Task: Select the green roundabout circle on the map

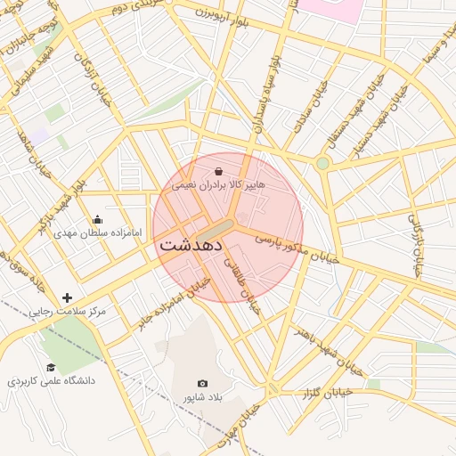Action: (322, 163)
